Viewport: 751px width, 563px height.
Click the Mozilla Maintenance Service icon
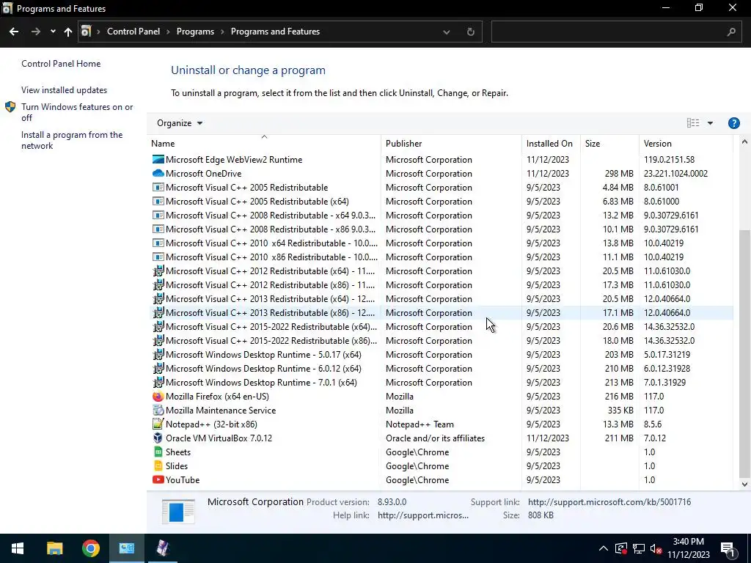point(158,411)
